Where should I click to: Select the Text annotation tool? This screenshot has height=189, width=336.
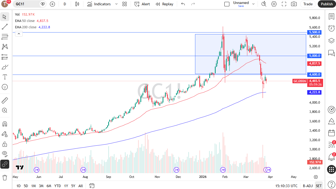[x=4, y=77]
